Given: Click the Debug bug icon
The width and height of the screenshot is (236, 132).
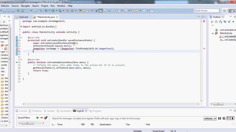Looking at the screenshot, I should click(46, 11).
